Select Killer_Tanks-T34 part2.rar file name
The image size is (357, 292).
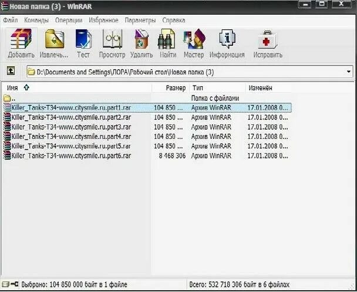(71, 117)
